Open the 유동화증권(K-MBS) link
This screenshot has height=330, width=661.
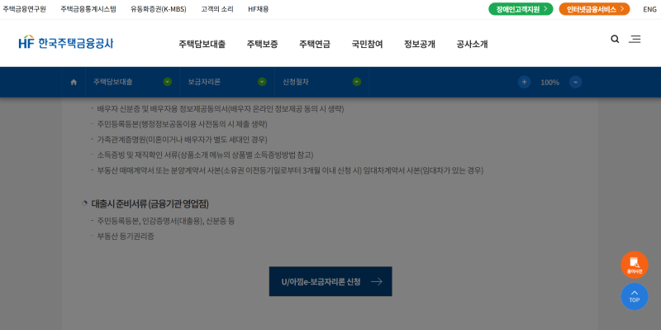click(159, 9)
